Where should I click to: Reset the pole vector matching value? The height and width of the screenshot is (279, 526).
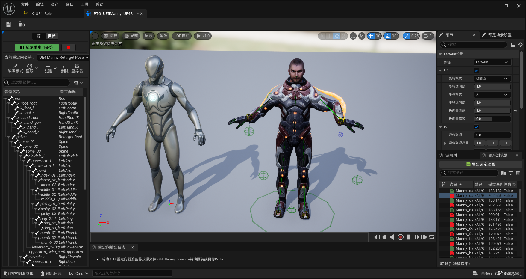pos(516,111)
